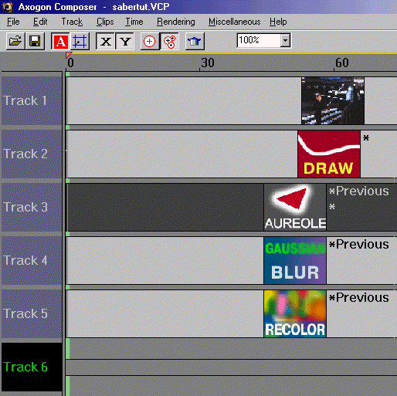Viewport: 397px width, 396px height.
Task: Click the floppy disk save icon
Action: pos(35,41)
